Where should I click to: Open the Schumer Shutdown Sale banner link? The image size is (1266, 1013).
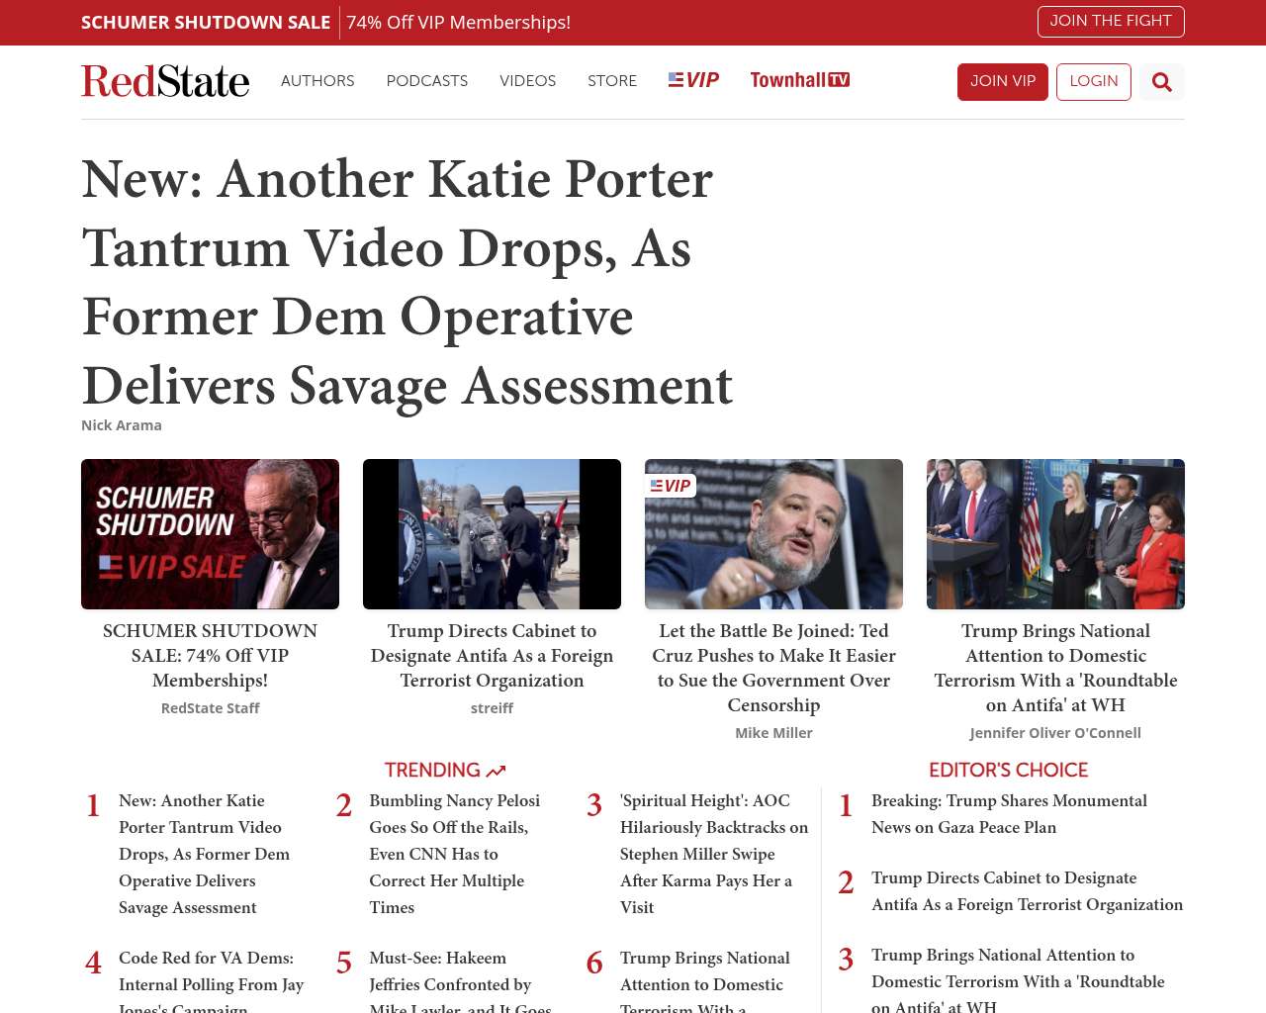pyautogui.click(x=206, y=23)
